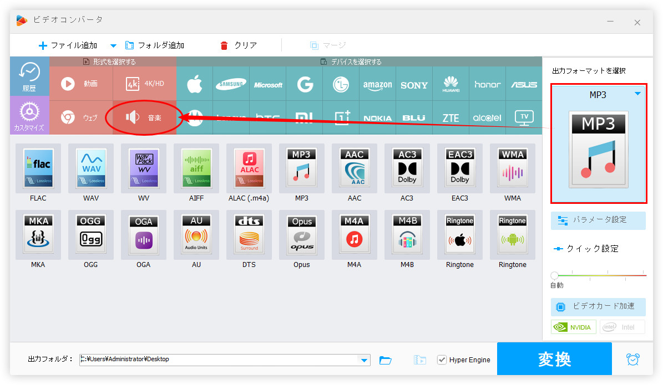Select MP3 in the format grid

pos(302,168)
